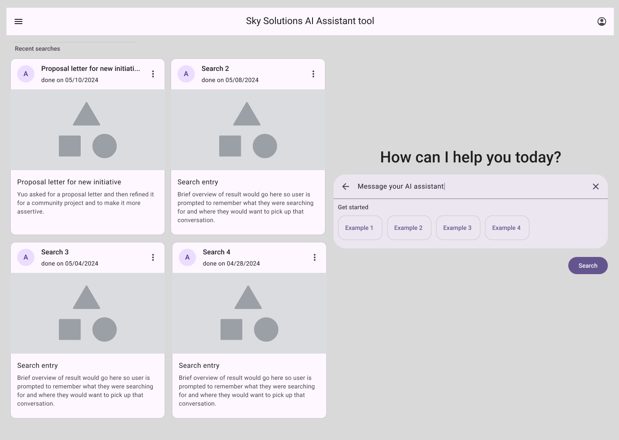Viewport: 619px width, 440px height.
Task: Click the back arrow in message box
Action: [x=346, y=186]
